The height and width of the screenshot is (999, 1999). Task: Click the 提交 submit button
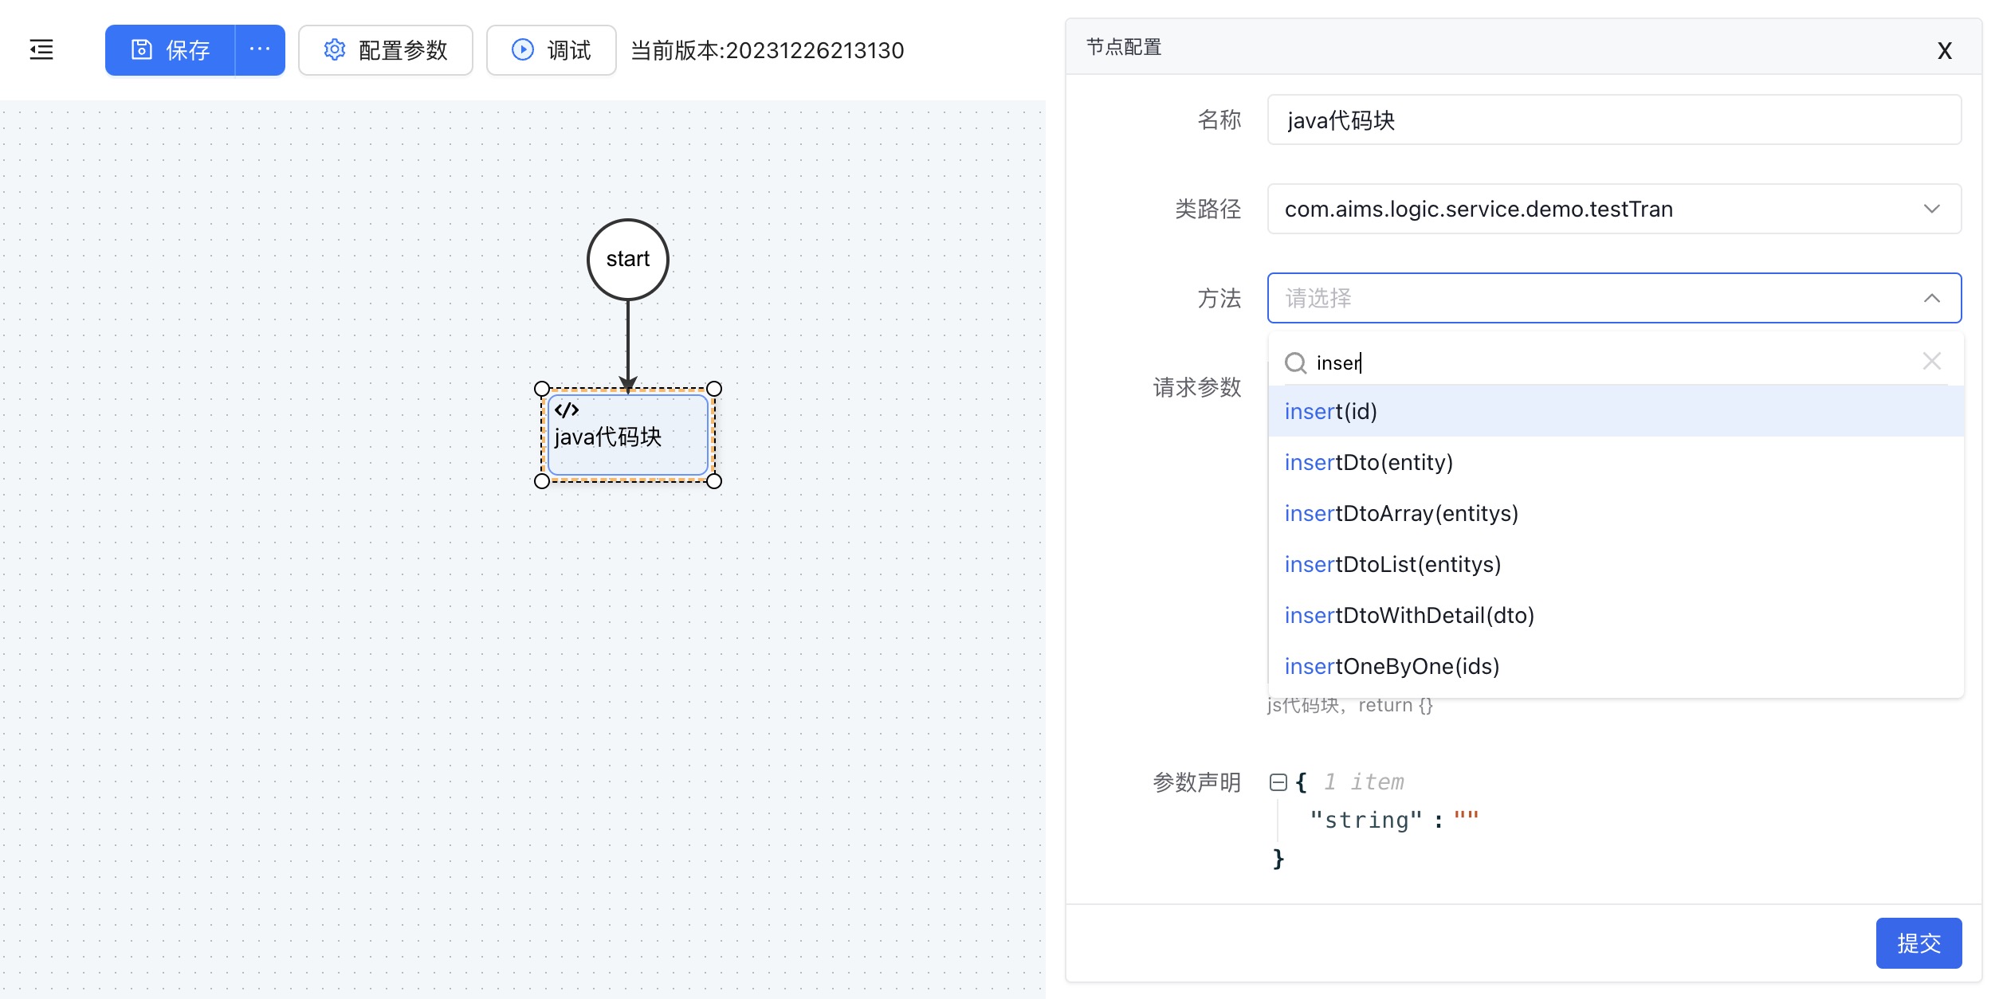tap(1918, 943)
